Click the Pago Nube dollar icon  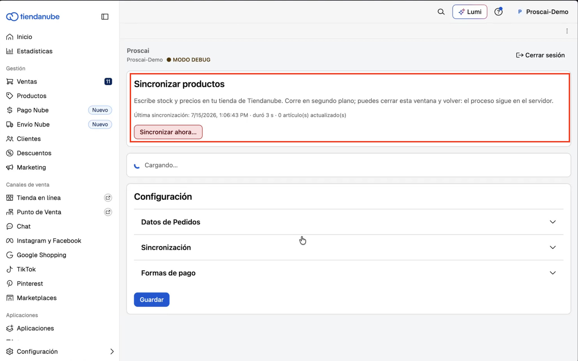[x=10, y=110]
